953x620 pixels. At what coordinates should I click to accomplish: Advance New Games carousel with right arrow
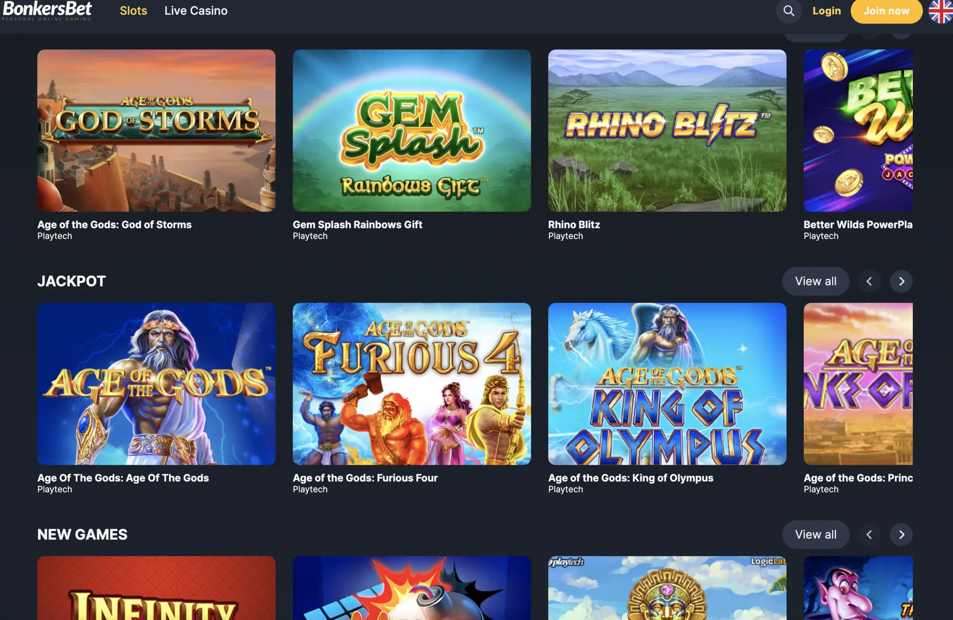(901, 535)
